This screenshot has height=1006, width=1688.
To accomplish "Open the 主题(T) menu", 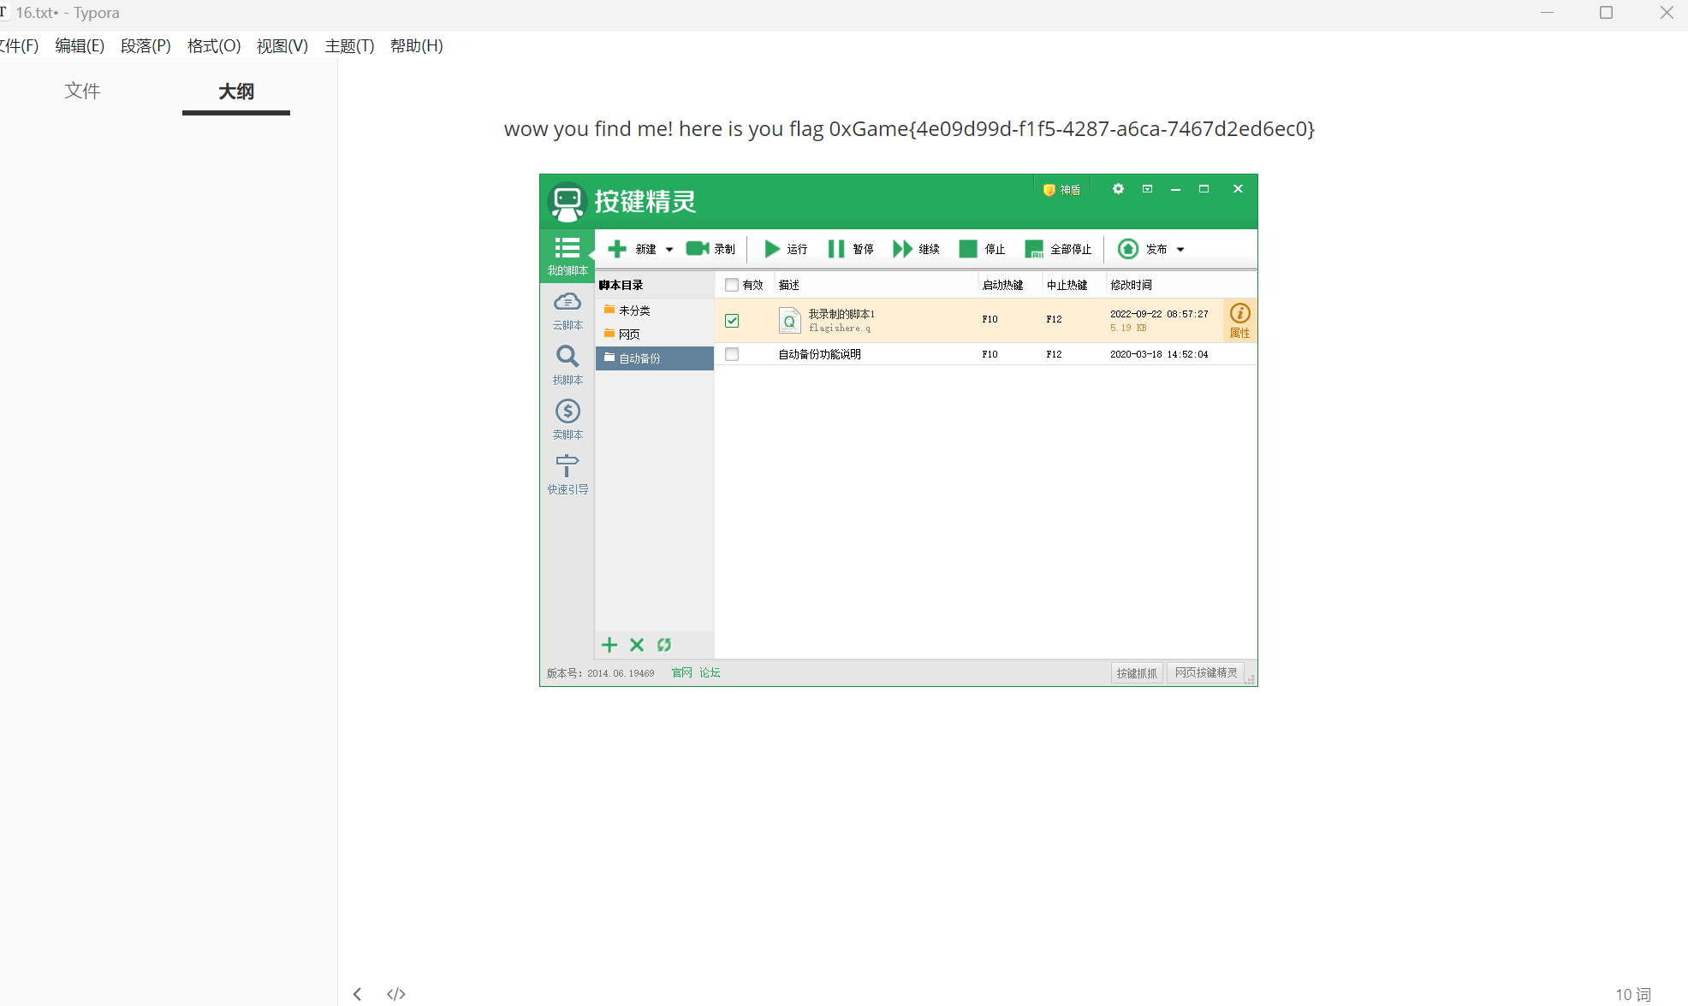I will click(349, 45).
